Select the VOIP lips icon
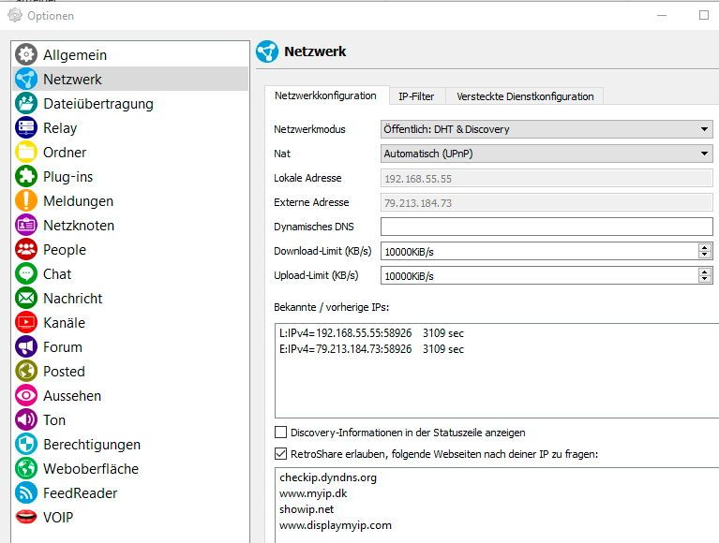Viewport: 719px width, 543px height. [x=26, y=517]
